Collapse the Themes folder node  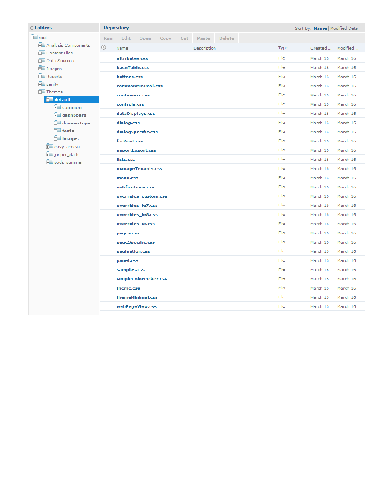click(x=40, y=92)
